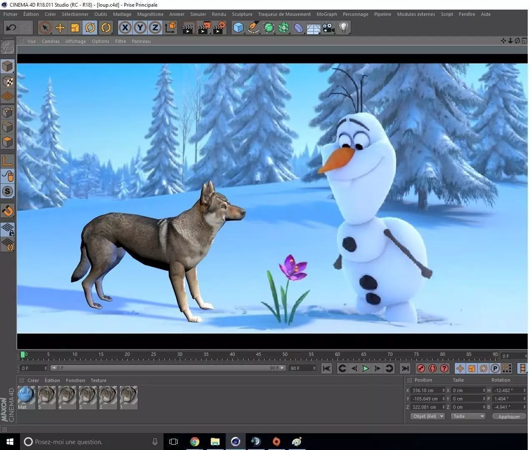Enable the axis L-shaped tool
The height and width of the screenshot is (450, 529).
point(8,161)
